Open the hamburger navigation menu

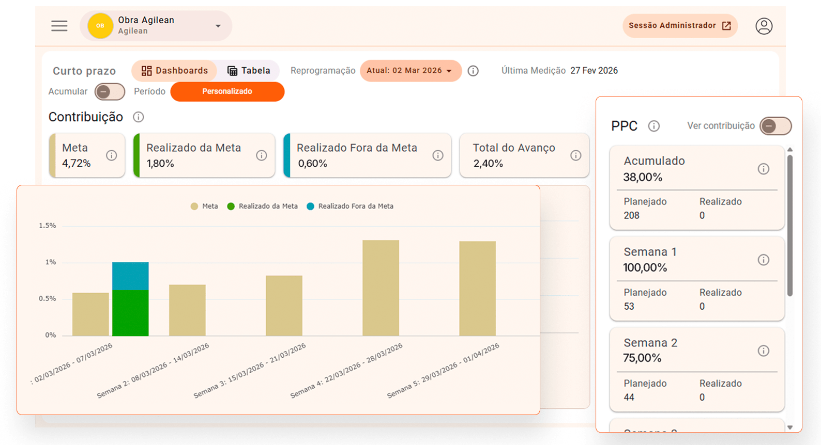(59, 26)
